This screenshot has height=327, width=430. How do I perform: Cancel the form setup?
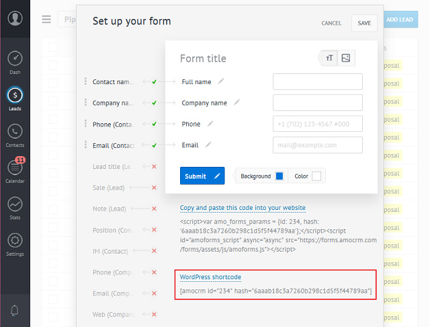pos(331,23)
